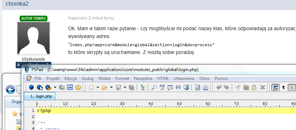Viewport: 296px width, 130px height.
Task: Click the index.php?app=core code snippet
Action: [141, 45]
